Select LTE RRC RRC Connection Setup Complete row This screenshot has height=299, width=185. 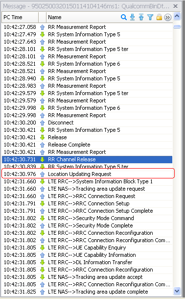tap(87, 211)
